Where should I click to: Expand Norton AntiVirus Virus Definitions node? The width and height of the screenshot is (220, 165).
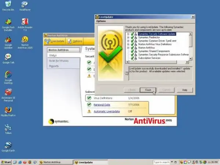pyautogui.click(x=128, y=44)
